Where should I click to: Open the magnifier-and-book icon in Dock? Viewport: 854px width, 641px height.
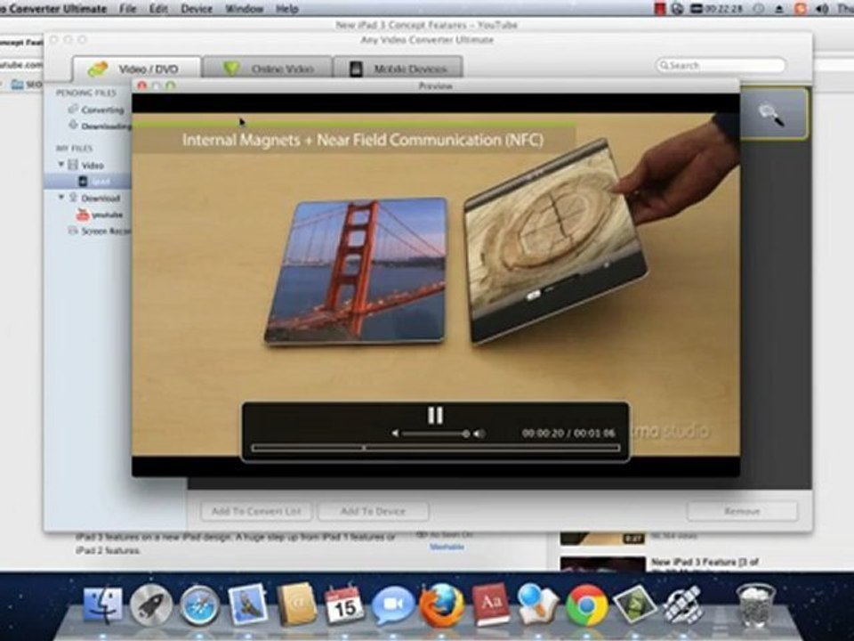click(536, 604)
